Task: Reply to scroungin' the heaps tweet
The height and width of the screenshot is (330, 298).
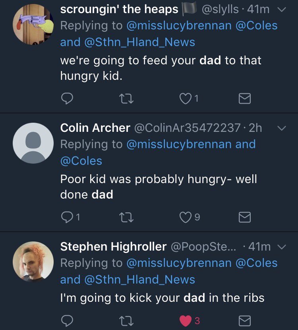Action: (68, 98)
